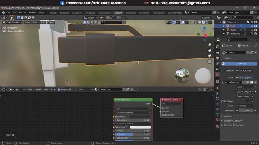Adjust the Strength 1.000 slider
259x145 pixels.
tap(246, 110)
